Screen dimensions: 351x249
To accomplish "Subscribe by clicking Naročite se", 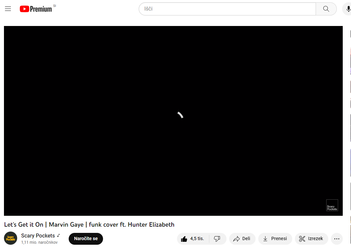I will click(86, 238).
